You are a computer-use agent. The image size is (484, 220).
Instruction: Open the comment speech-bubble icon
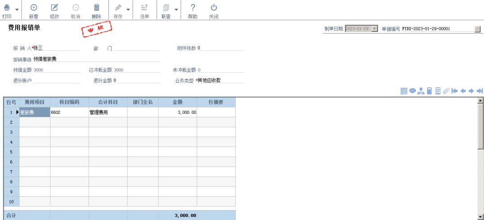(x=412, y=91)
